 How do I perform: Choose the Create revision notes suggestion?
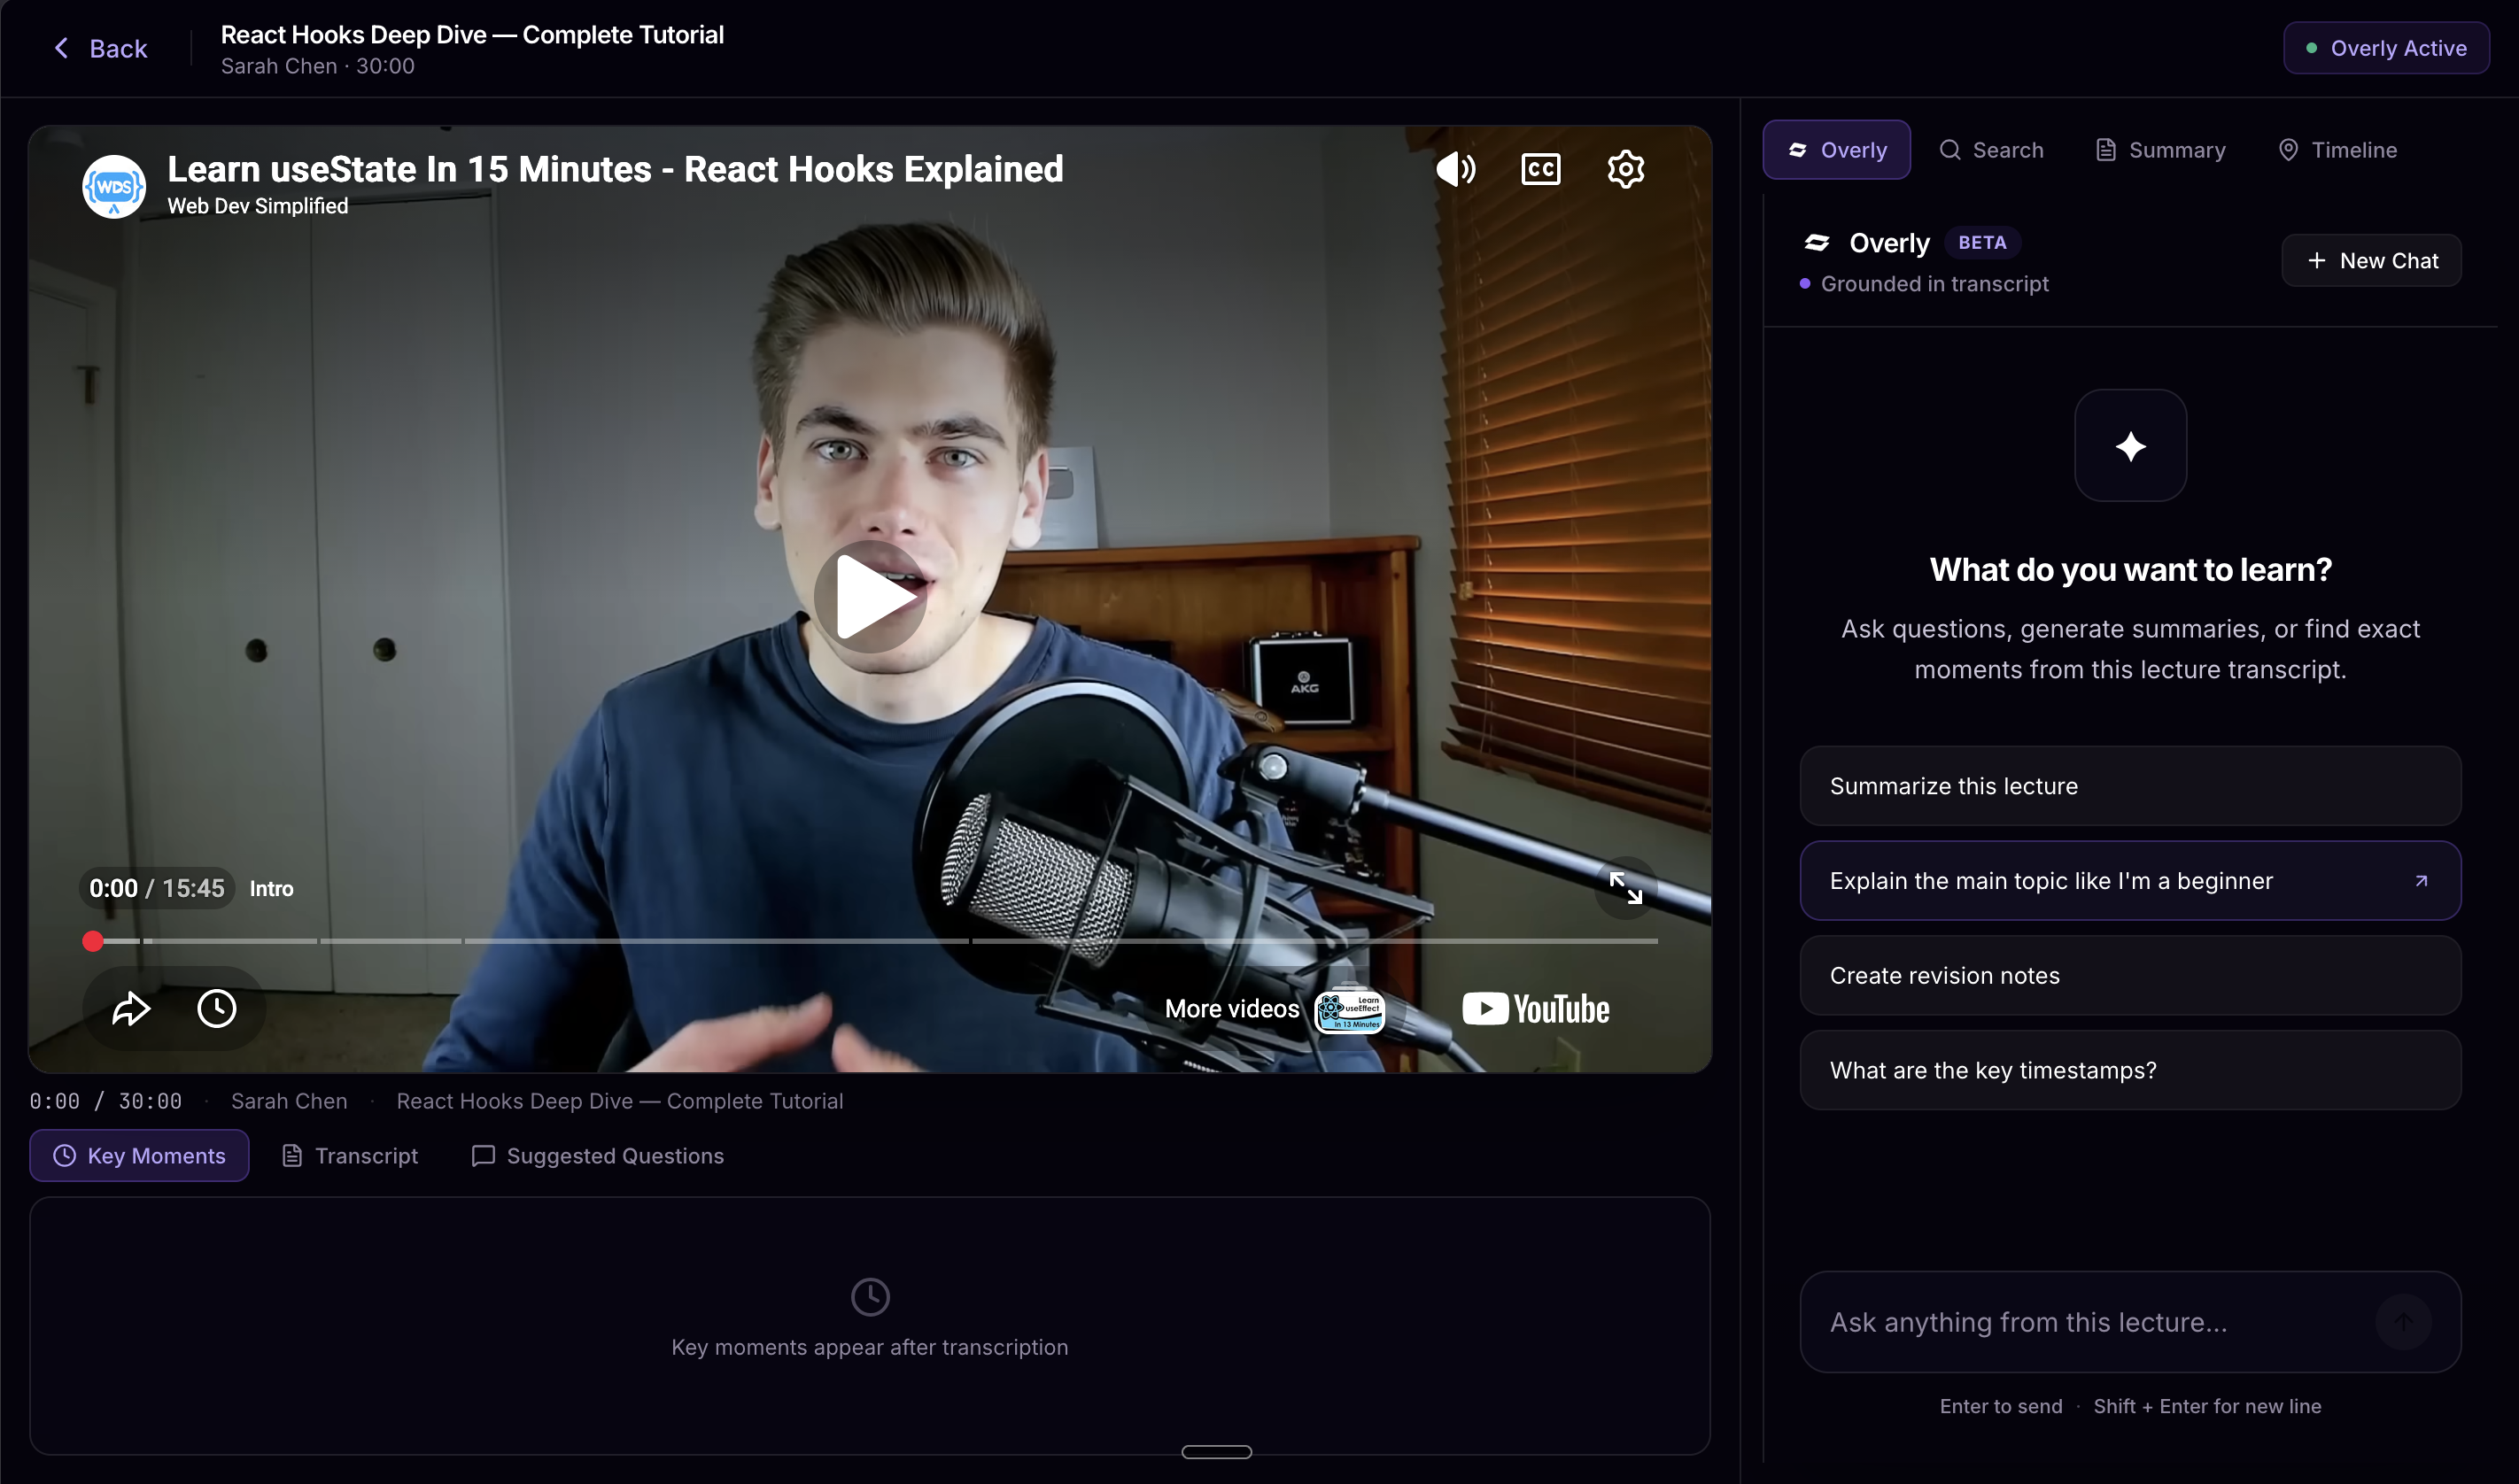click(2130, 976)
